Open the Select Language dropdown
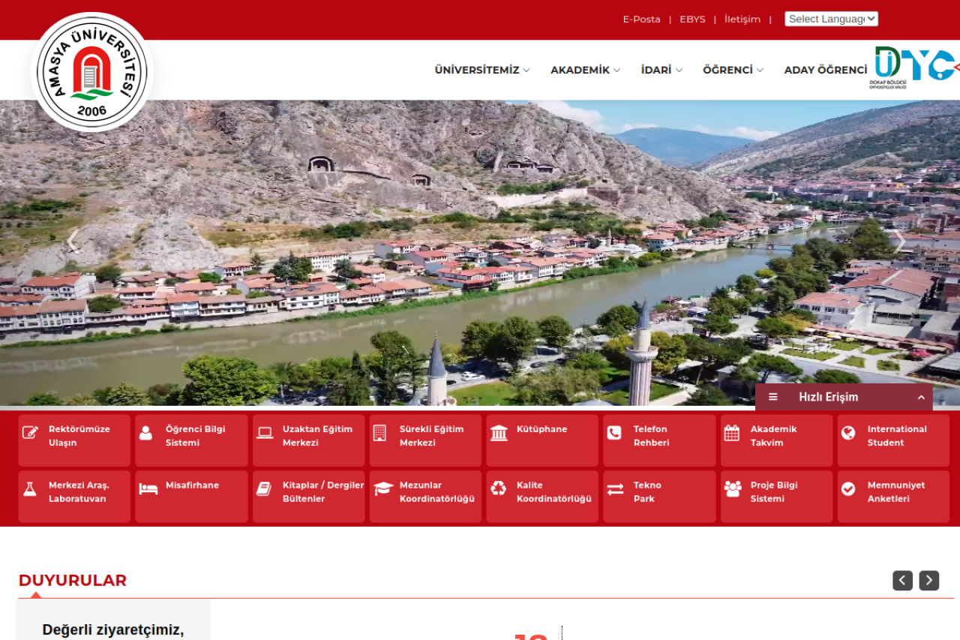Screen dimensions: 960x640 click(831, 19)
